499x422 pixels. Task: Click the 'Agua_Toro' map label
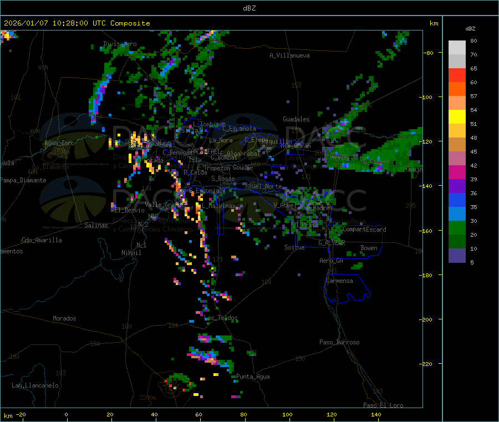point(59,143)
